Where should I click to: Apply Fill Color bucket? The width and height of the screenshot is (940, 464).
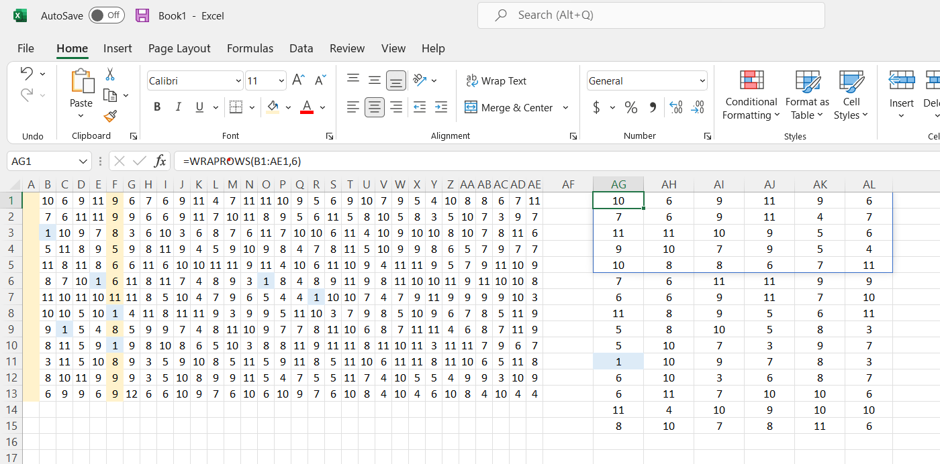(x=273, y=107)
